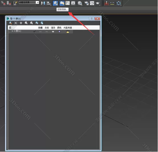Select the Align tool icon

pyautogui.click(x=49, y=3)
